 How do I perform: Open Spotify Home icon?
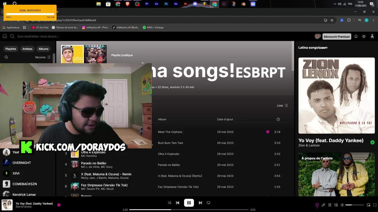(5, 36)
